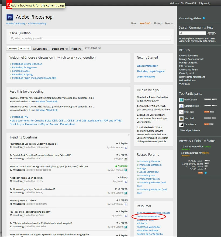This screenshot has height=237, width=221.
Task: Click Follow this forum action
Action: (x=188, y=80)
